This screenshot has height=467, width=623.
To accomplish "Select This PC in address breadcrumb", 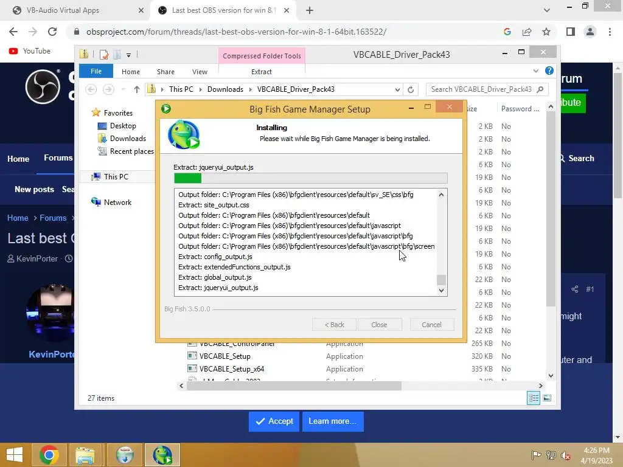I will coord(181,89).
